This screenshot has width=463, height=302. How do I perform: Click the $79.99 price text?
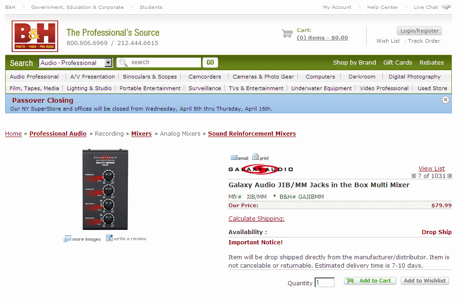pos(442,205)
